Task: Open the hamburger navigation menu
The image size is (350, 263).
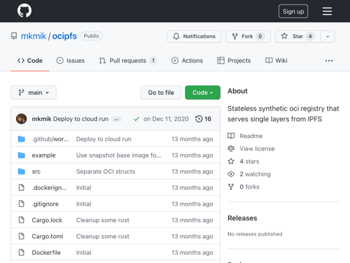Action: coord(327,11)
